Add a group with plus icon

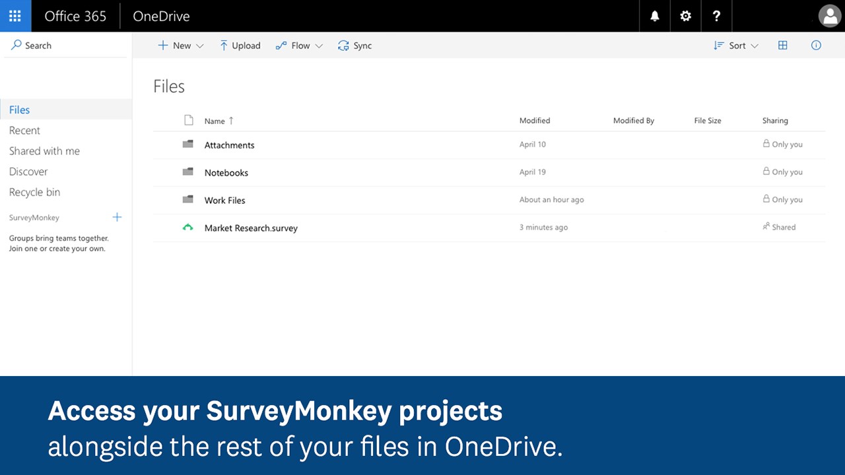117,217
